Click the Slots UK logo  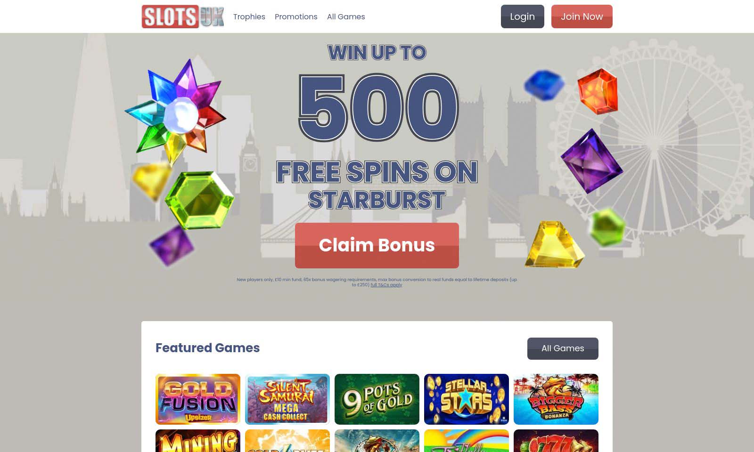[183, 16]
